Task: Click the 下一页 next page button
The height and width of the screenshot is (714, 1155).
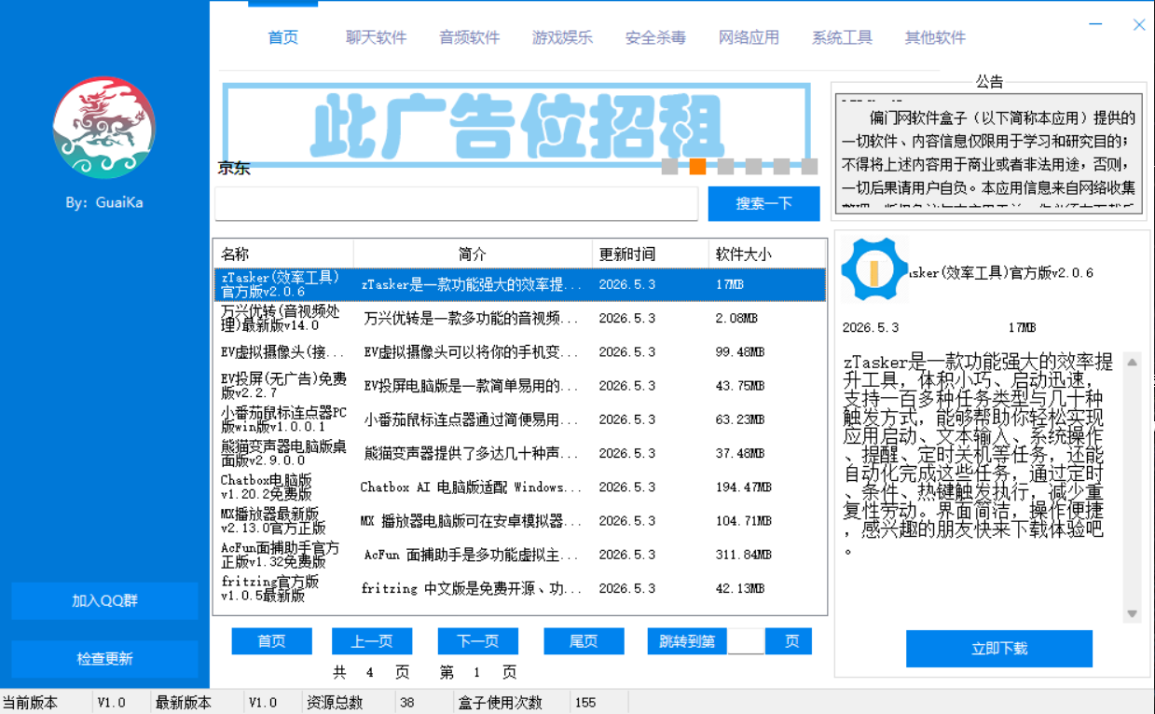Action: (x=478, y=641)
